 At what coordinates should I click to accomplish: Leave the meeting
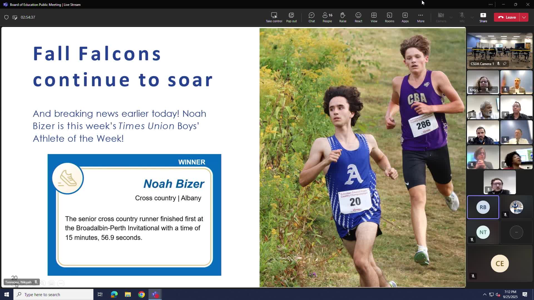(x=507, y=17)
